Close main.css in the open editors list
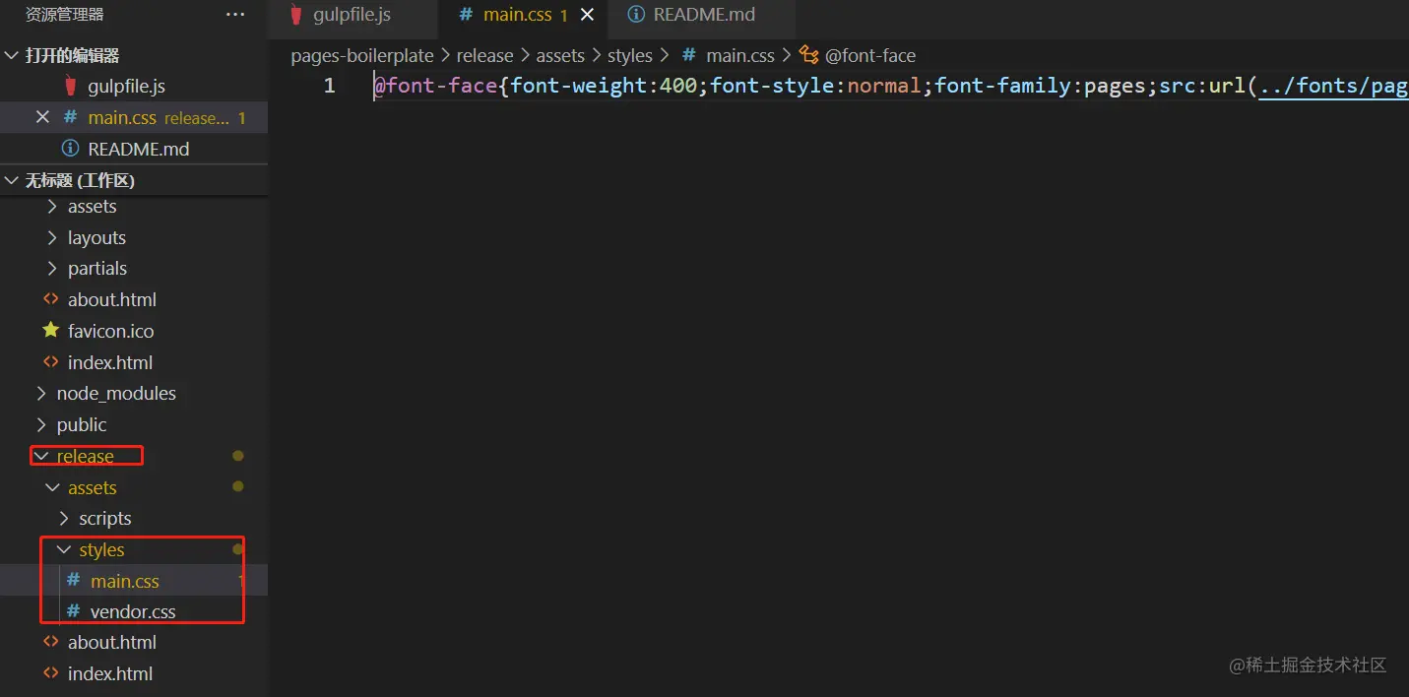Viewport: 1409px width, 697px height. (x=42, y=117)
